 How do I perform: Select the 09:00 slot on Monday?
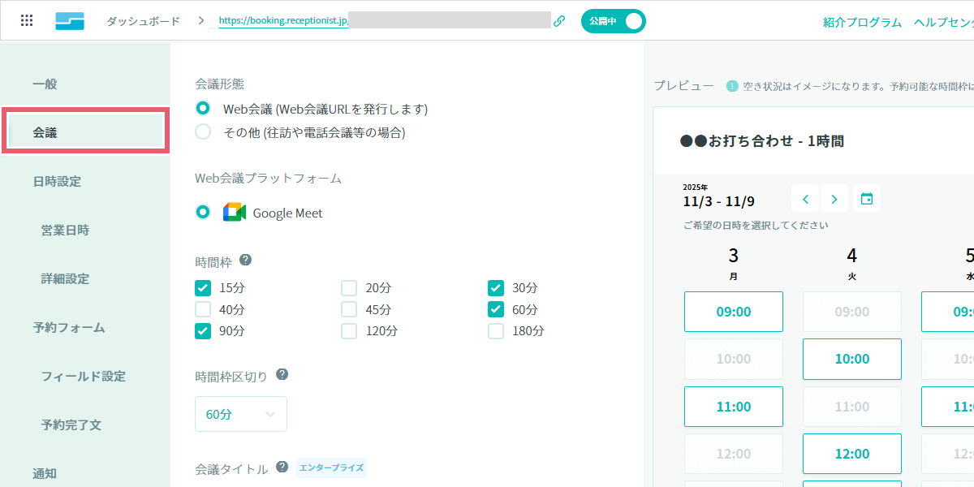click(x=733, y=311)
